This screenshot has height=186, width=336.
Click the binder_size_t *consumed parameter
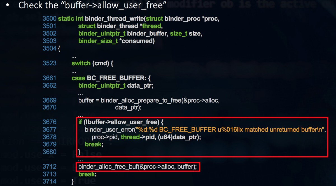click(116, 41)
